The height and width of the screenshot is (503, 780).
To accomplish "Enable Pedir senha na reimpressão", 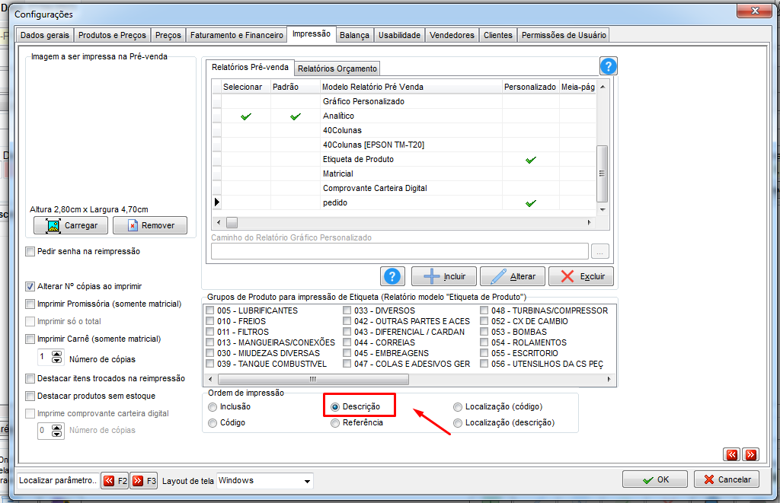I will (x=30, y=251).
